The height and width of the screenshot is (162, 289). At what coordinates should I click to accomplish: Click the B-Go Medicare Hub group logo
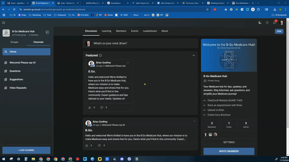pyautogui.click(x=6, y=33)
